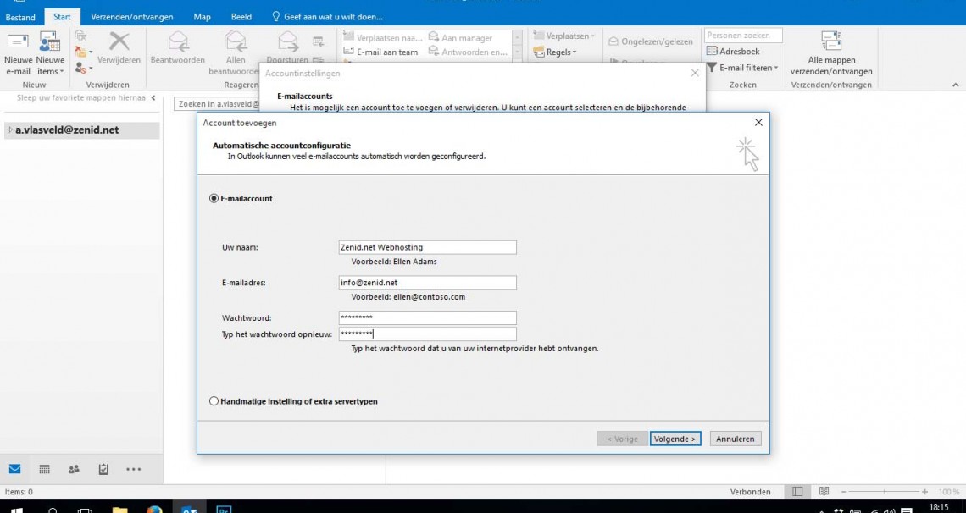Viewport: 966px width, 513px height.
Task: Click the 100 % zoom level text
Action: (x=949, y=492)
